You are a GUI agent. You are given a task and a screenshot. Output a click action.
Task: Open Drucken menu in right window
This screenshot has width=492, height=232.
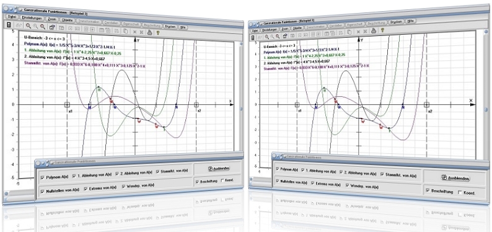click(x=397, y=22)
